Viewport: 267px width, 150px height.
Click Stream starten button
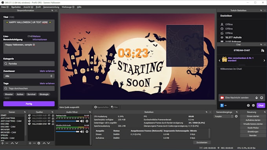253,116
